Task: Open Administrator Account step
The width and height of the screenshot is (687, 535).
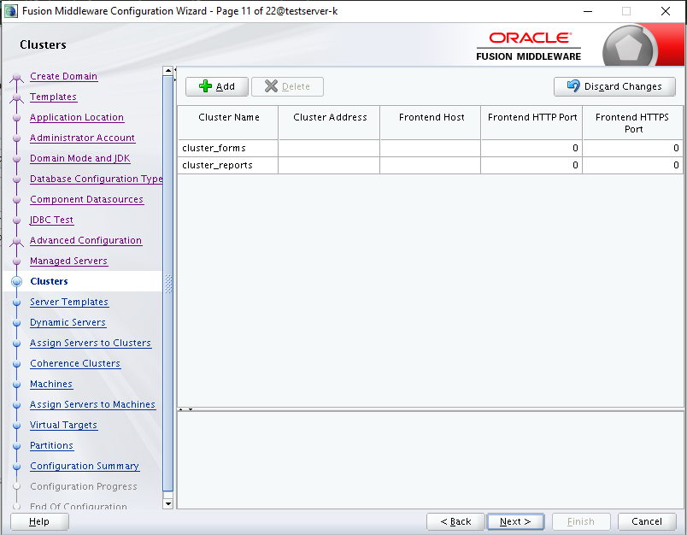Action: tap(82, 138)
